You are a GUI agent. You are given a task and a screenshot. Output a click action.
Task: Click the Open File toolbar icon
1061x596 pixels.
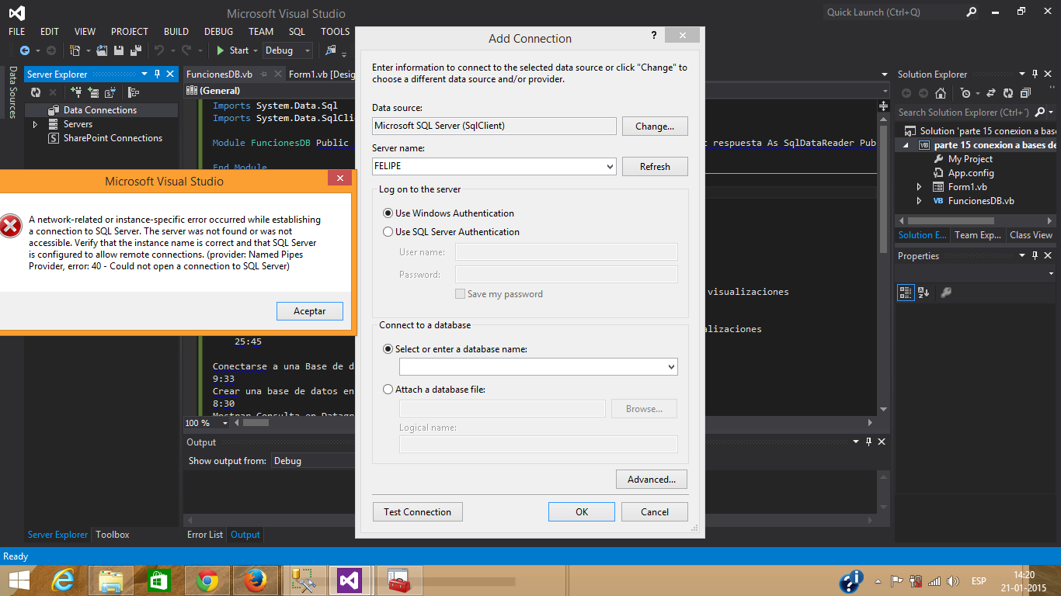tap(102, 50)
